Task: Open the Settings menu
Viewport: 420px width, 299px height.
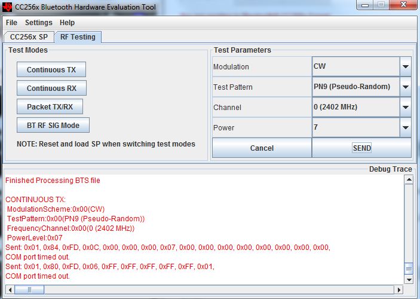Action: [39, 23]
